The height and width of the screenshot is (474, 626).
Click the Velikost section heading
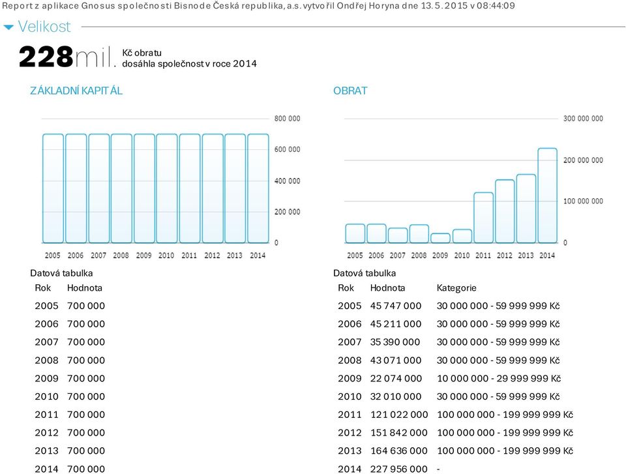tap(44, 27)
